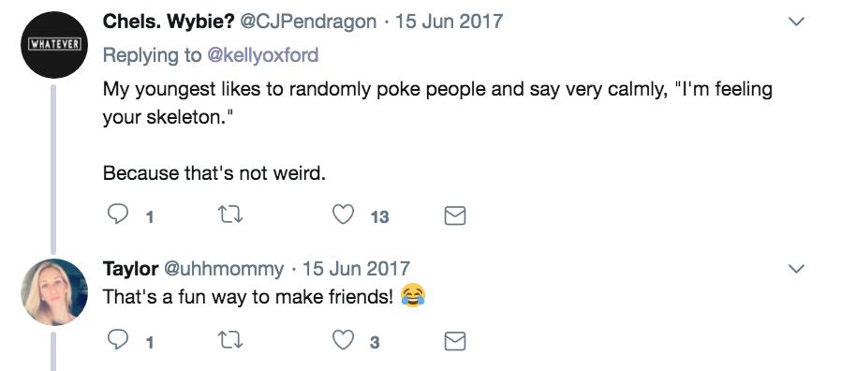Send CJPendragon's tweet via direct message
The width and height of the screenshot is (841, 371).
pos(455,215)
